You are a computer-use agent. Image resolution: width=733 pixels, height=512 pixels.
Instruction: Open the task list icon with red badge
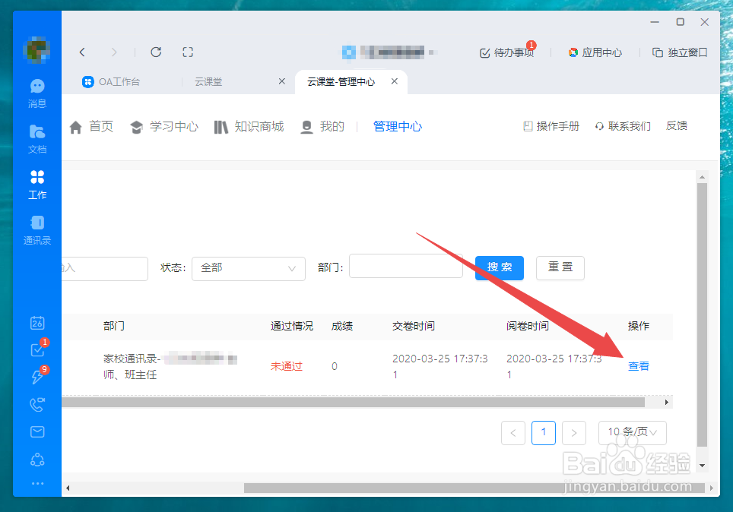(37, 349)
